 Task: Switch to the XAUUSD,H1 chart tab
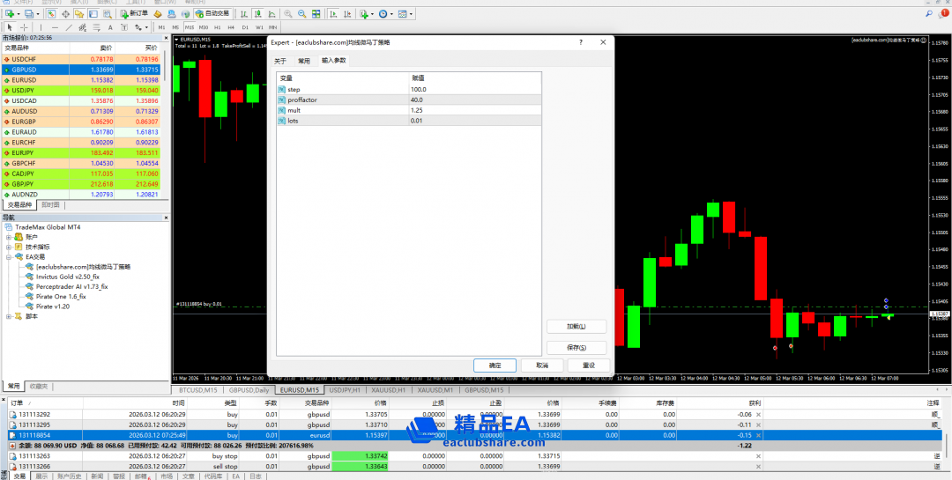click(x=388, y=389)
